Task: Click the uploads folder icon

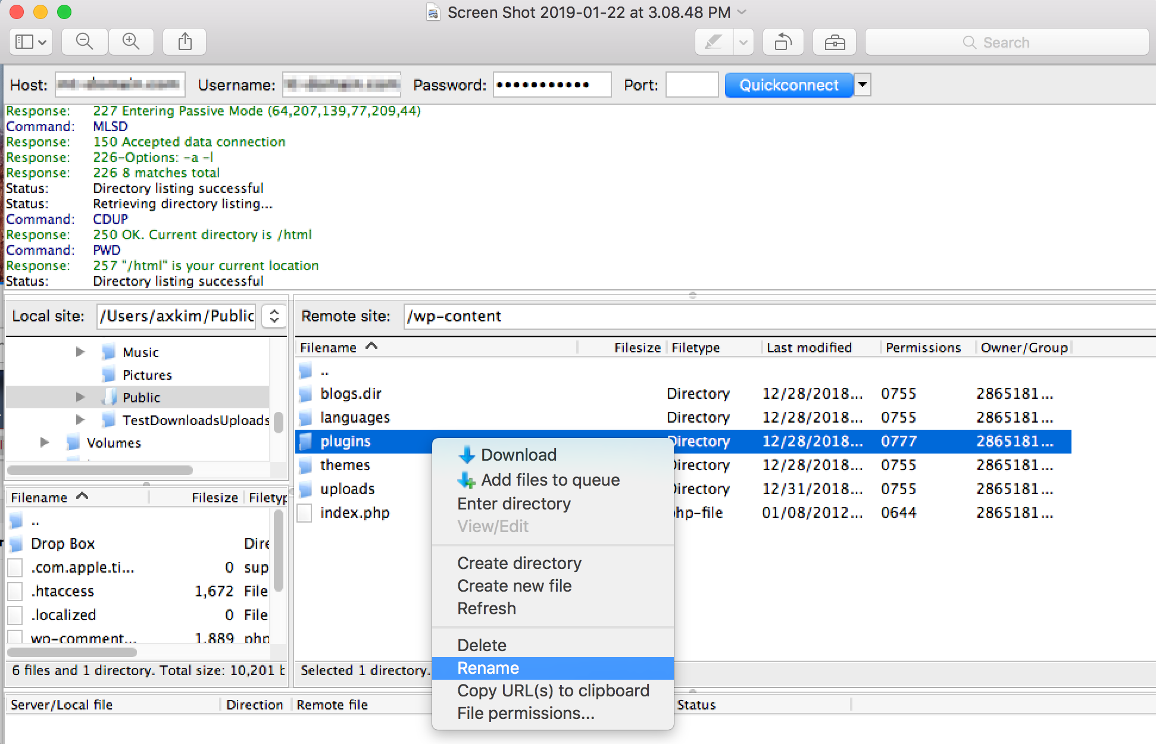Action: (x=305, y=489)
